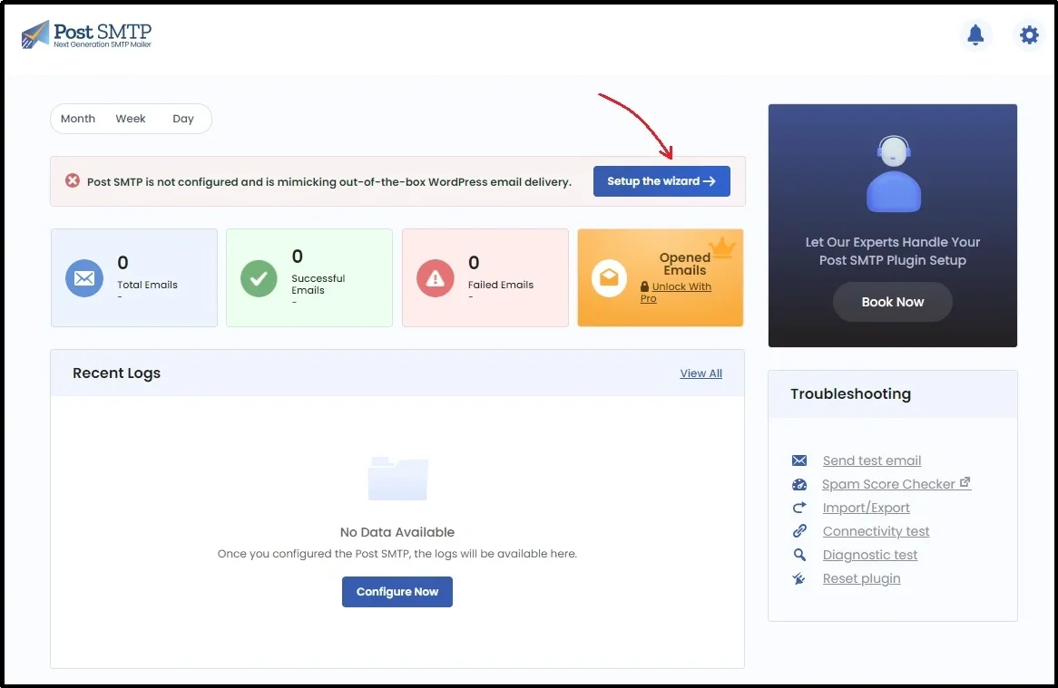Switch to the Week view

tap(131, 118)
